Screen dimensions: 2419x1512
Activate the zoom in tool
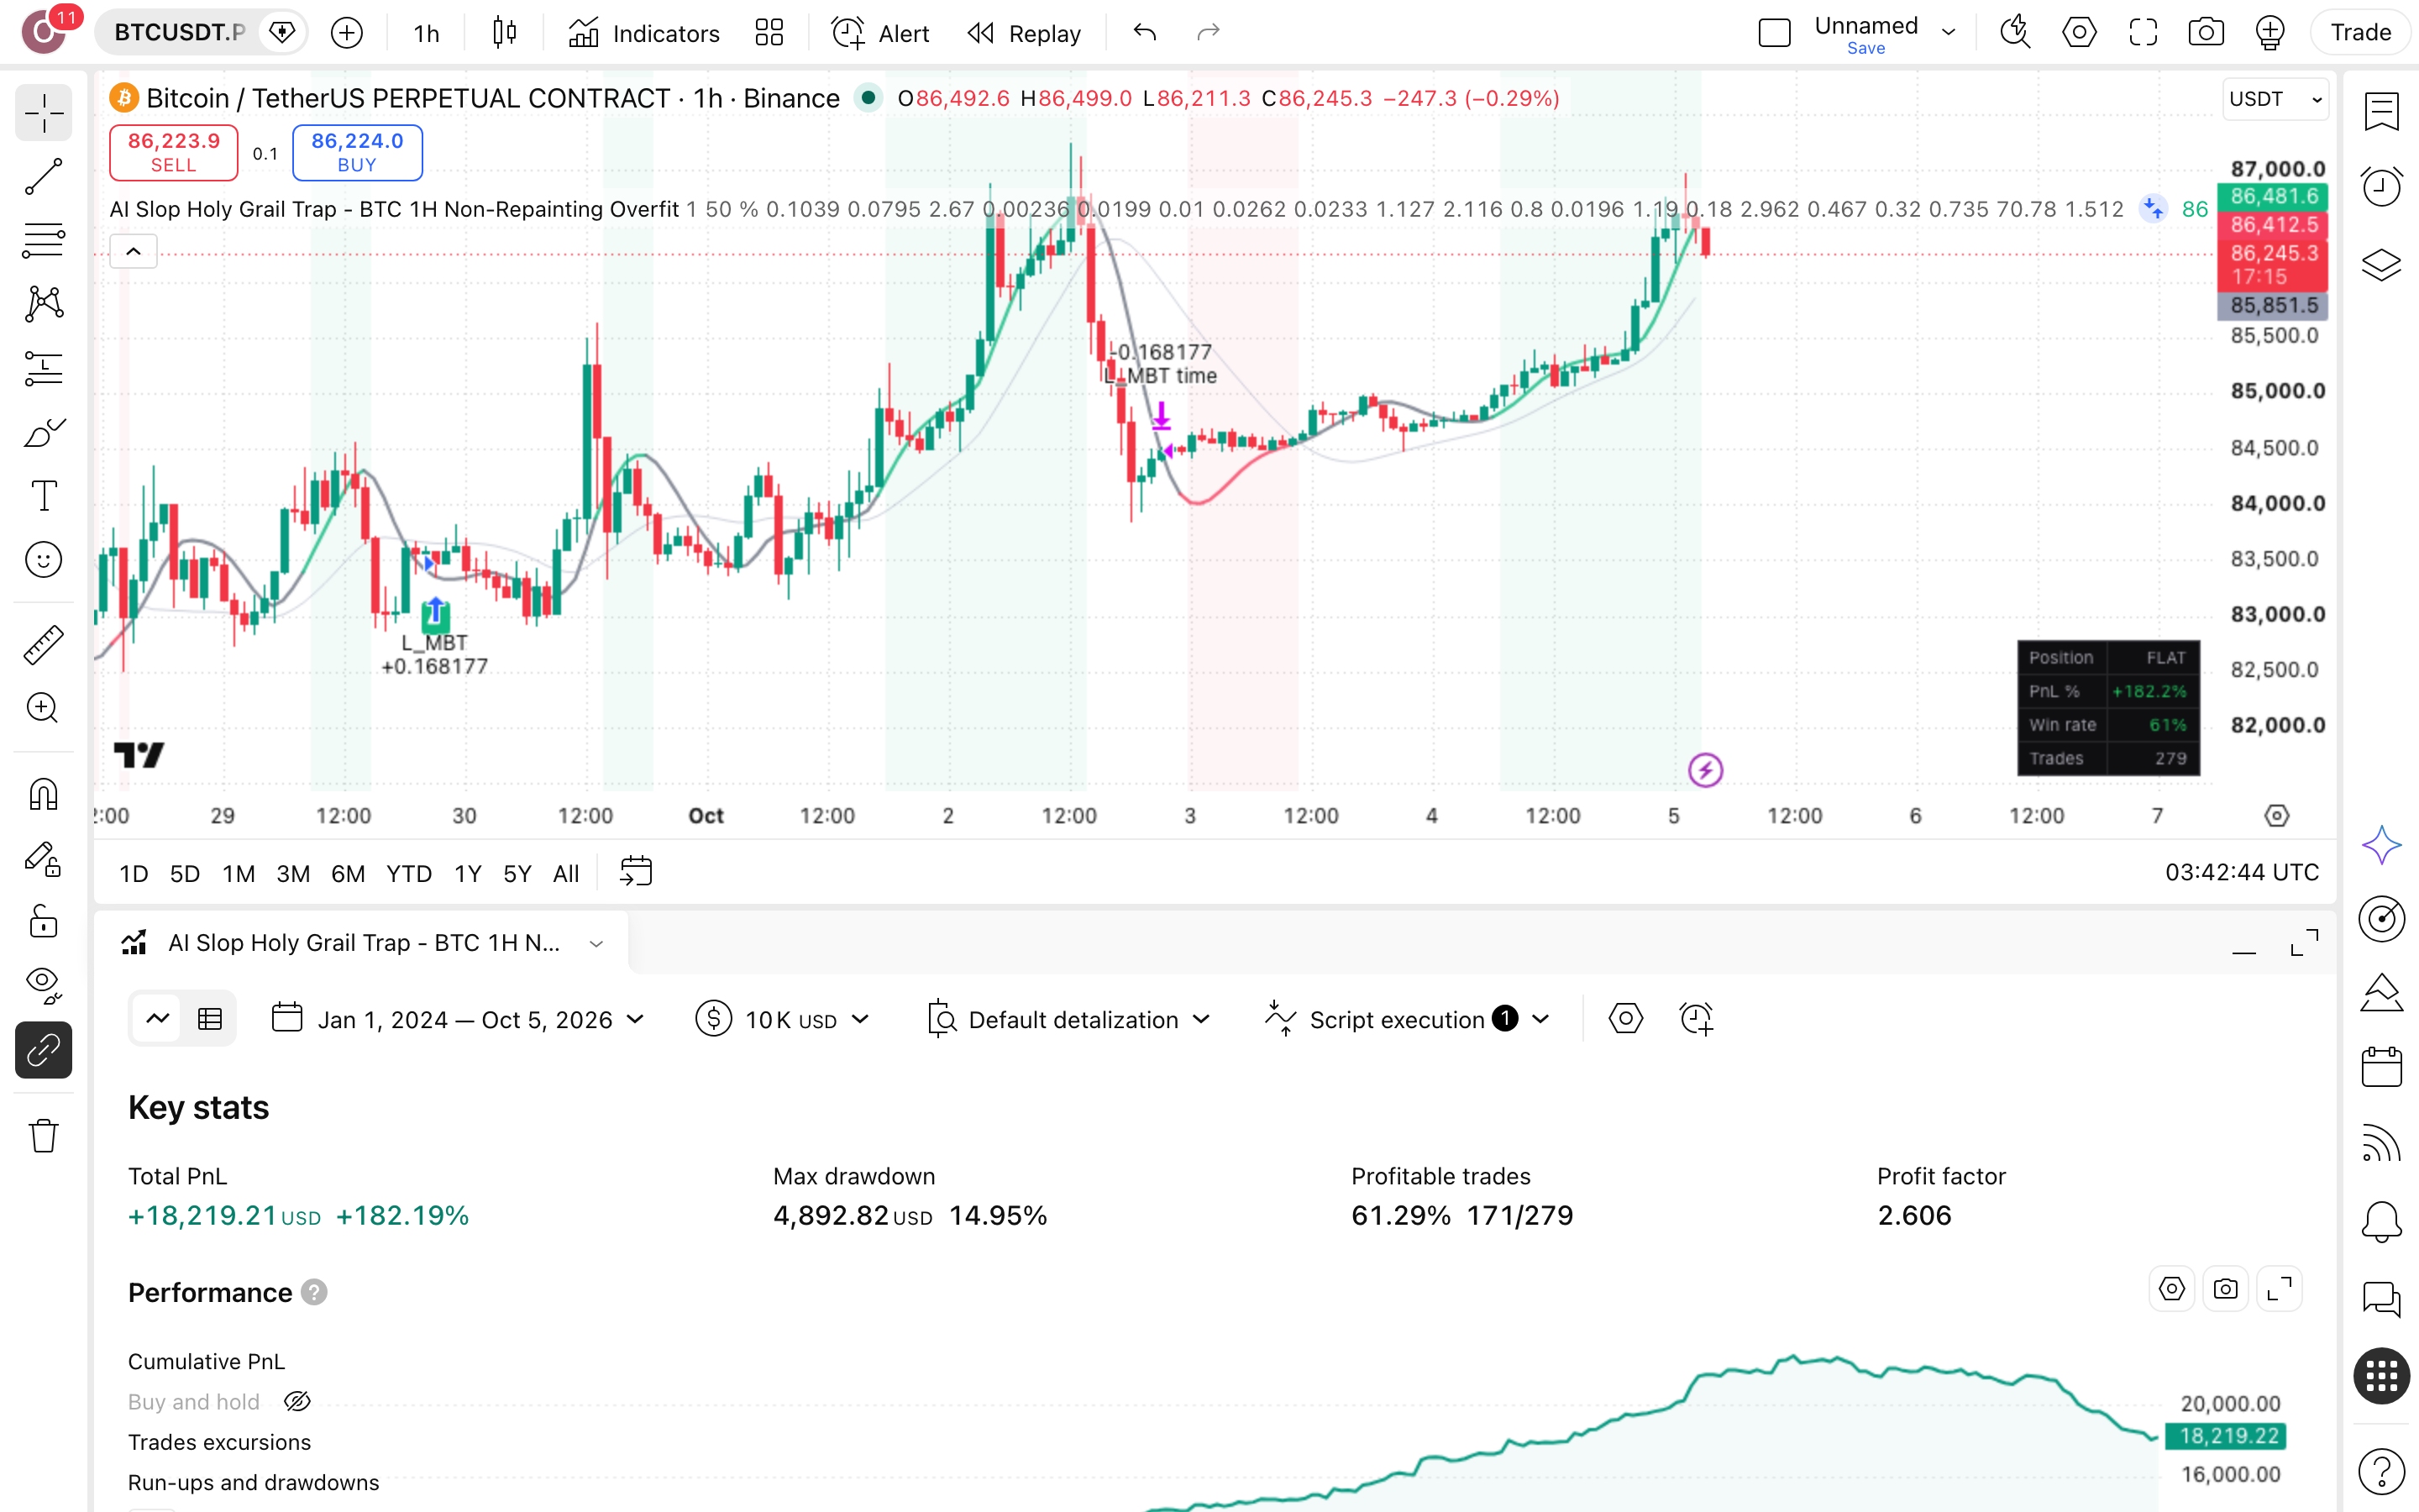43,709
